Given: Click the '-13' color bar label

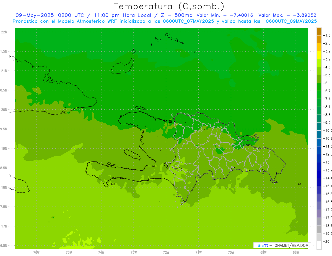Looking at the screenshot, I should pyautogui.click(x=326, y=162).
